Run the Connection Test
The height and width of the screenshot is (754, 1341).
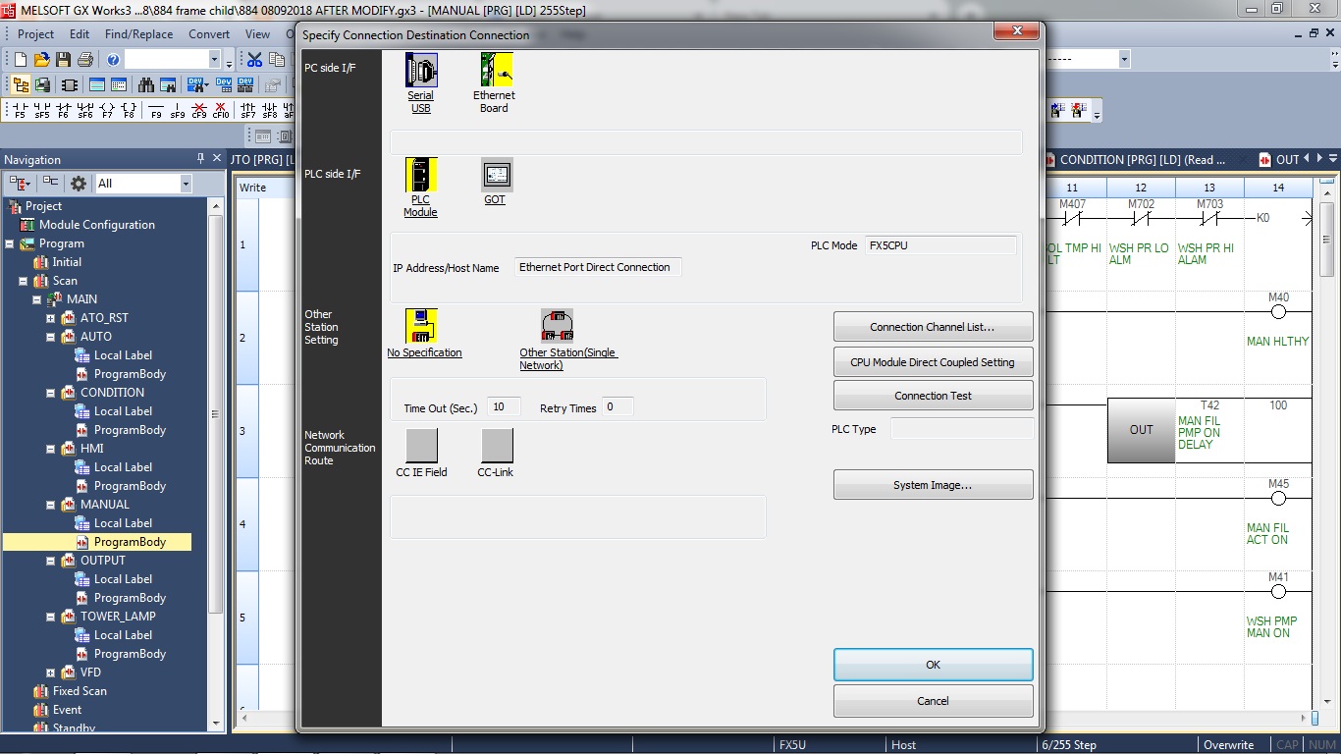pyautogui.click(x=932, y=396)
